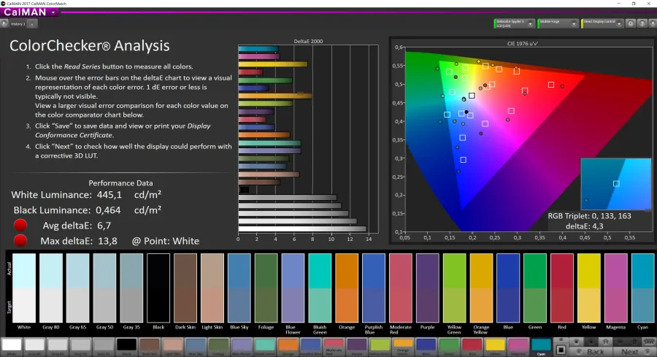657x357 pixels.
Task: Click the White Luminance value 445,1
Action: 109,195
